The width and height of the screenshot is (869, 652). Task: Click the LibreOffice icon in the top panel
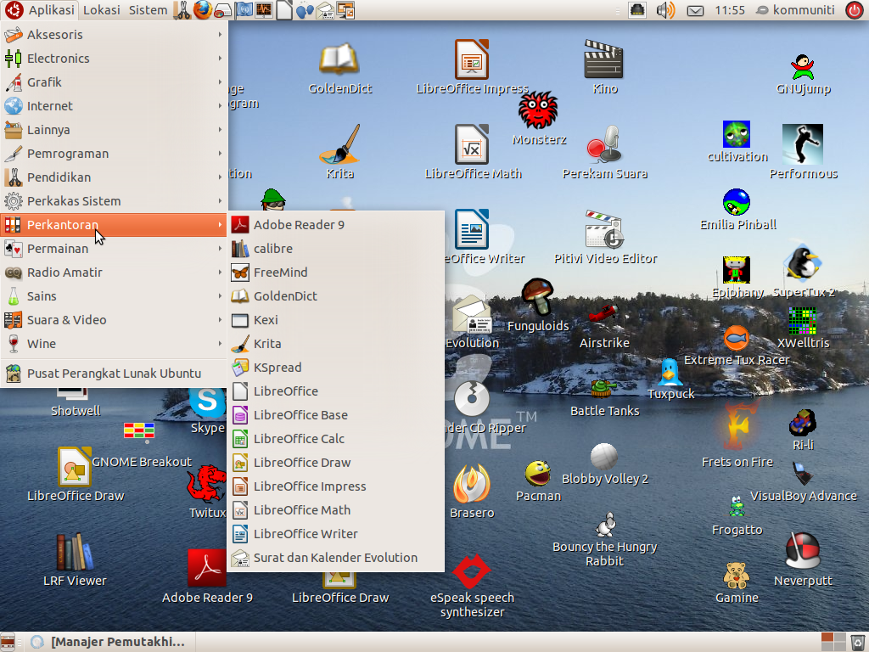click(284, 9)
